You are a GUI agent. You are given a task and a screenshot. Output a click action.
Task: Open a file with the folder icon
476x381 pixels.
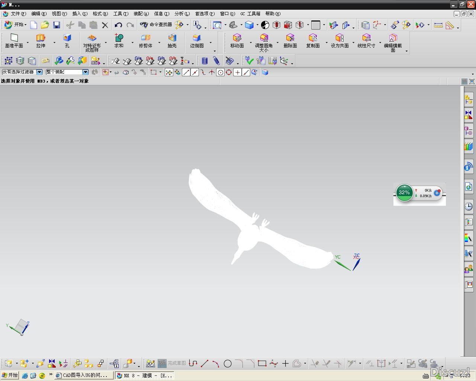coord(45,25)
